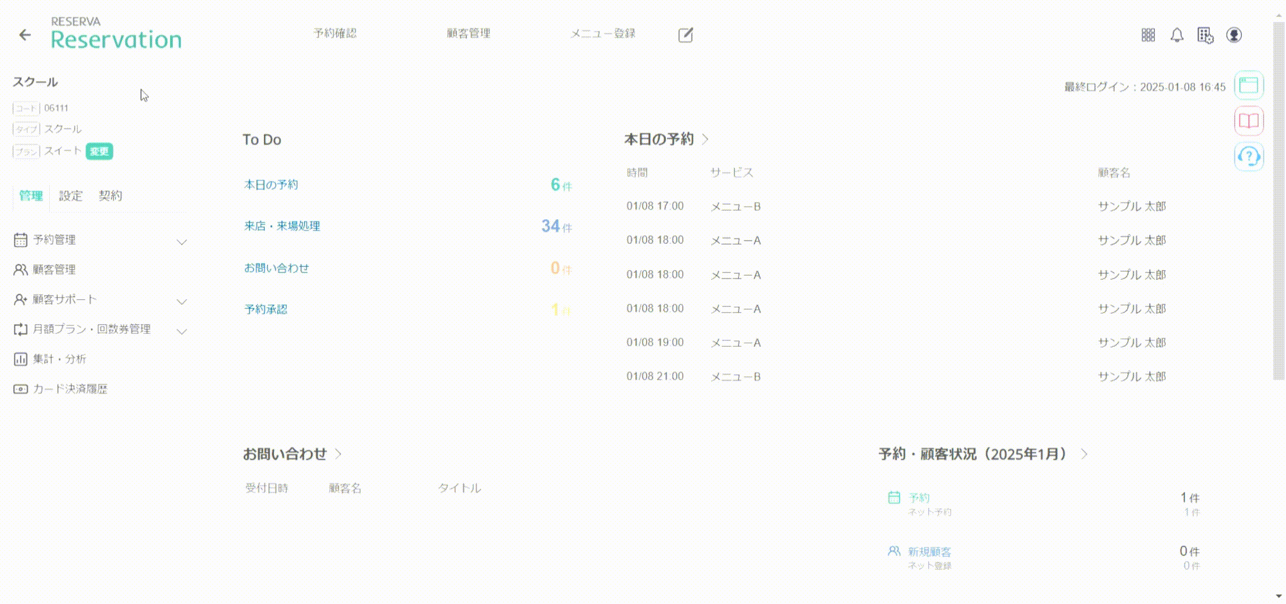Open the 本日の予約 To Do link

click(271, 185)
